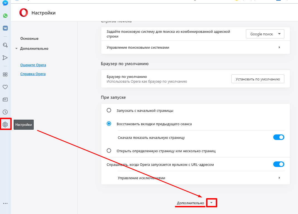Open 'Справка Opera' link
Image resolution: width=298 pixels, height=214 pixels.
(33, 74)
